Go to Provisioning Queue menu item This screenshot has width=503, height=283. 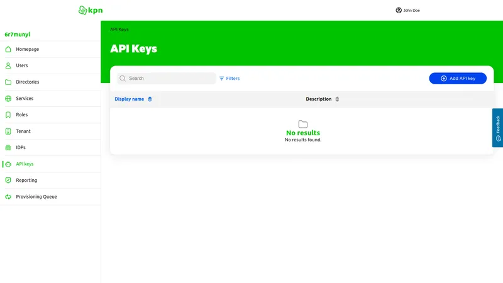coord(50,197)
